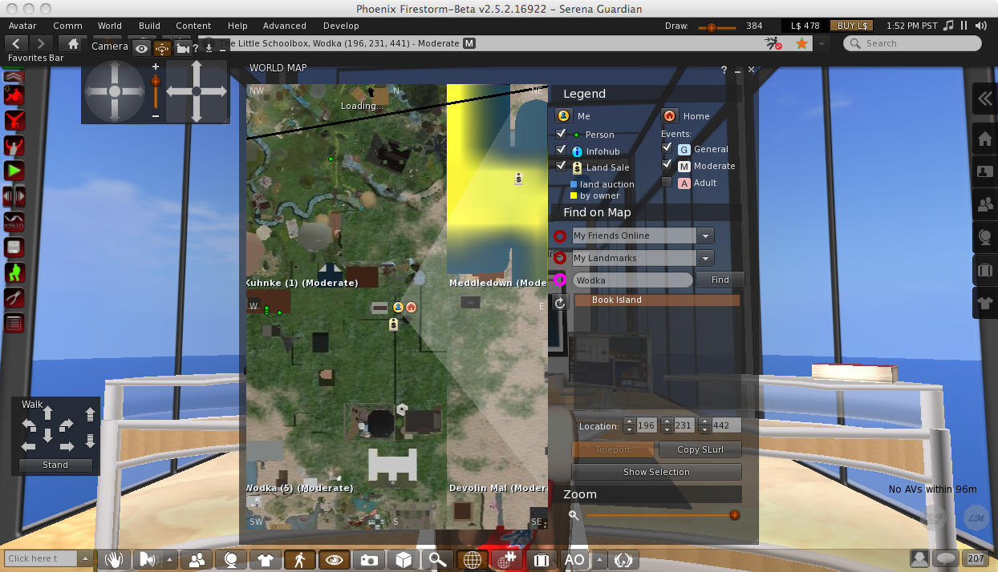Expand the My Landmarks dropdown
This screenshot has width=998, height=572.
click(705, 258)
